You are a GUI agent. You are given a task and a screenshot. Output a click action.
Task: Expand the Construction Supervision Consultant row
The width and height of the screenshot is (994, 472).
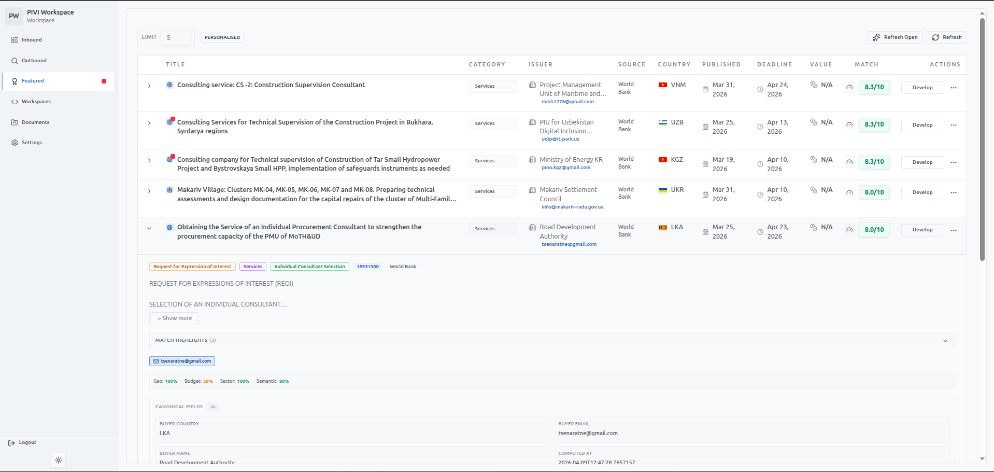[x=149, y=86]
